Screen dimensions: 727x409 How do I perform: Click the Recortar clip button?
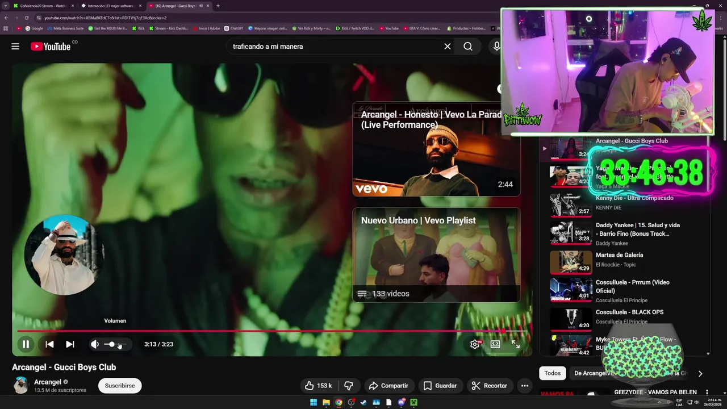490,386
